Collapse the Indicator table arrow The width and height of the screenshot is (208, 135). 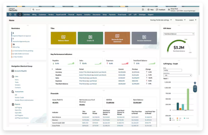(x=52, y=69)
